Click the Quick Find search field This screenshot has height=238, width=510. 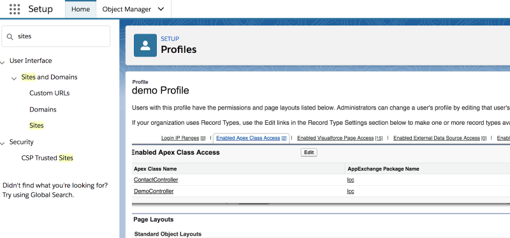point(56,36)
